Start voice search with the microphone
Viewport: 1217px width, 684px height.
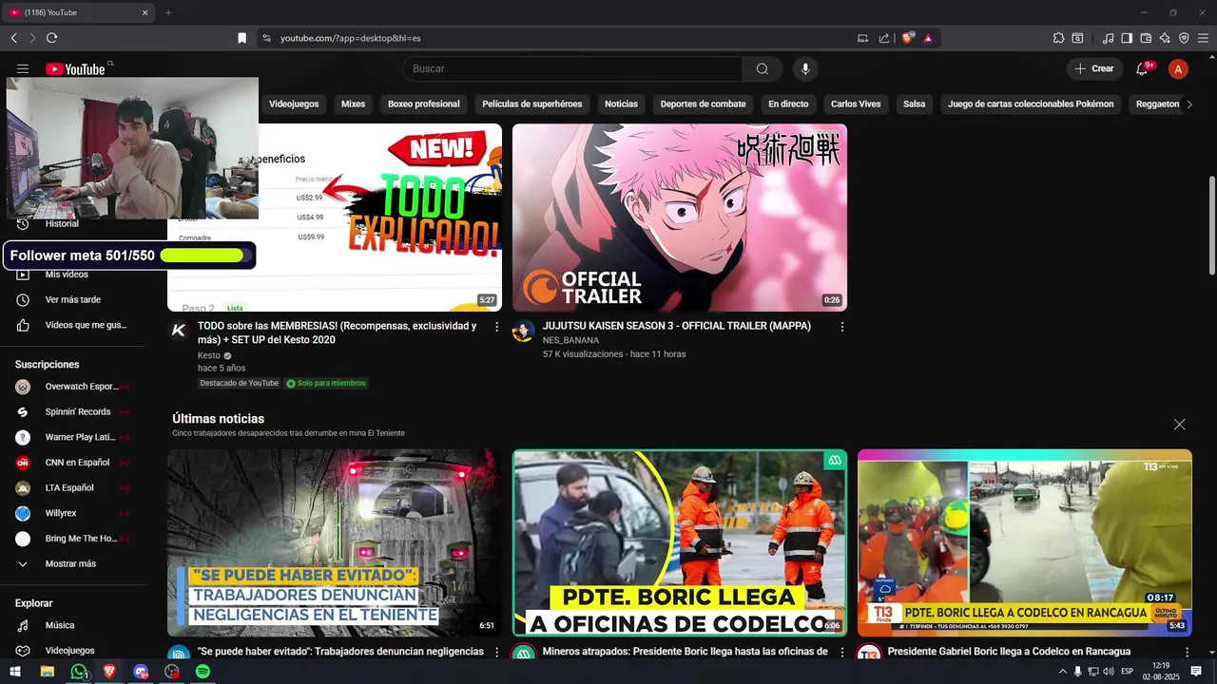tap(805, 68)
